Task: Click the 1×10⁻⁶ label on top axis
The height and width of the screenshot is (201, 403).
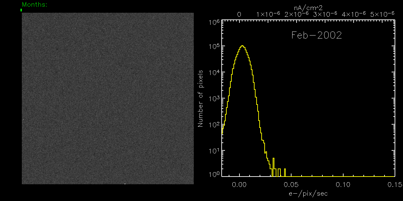Action: [x=268, y=14]
